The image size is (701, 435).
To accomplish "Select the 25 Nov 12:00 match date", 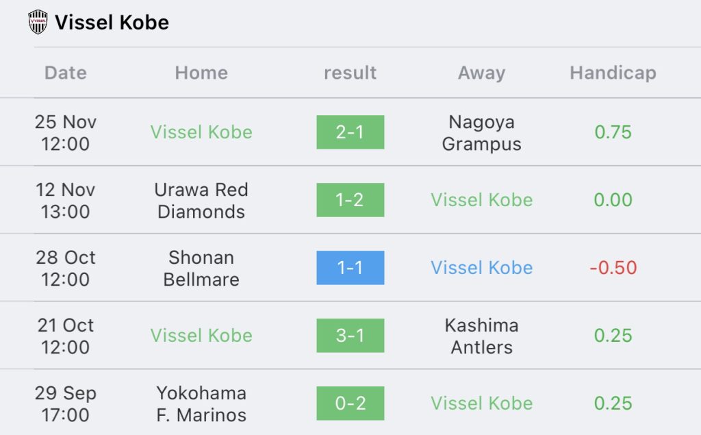I will tap(66, 132).
